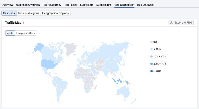Select the Business Regions view
199x109 pixels.
[28, 13]
